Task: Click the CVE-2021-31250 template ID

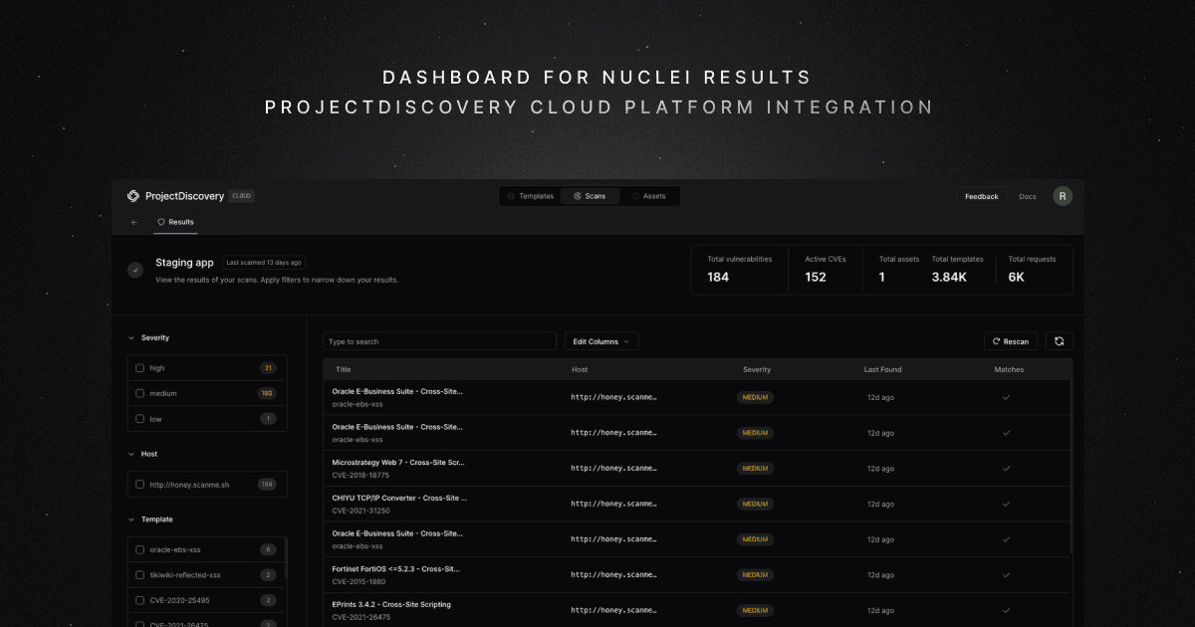Action: click(360, 511)
